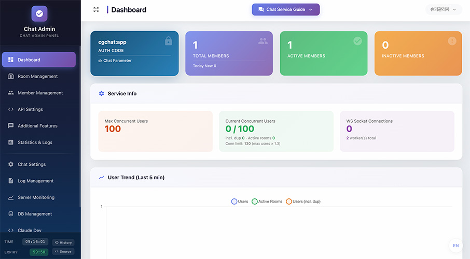Click the Dashboard grid icon in sidebar

pos(11,60)
